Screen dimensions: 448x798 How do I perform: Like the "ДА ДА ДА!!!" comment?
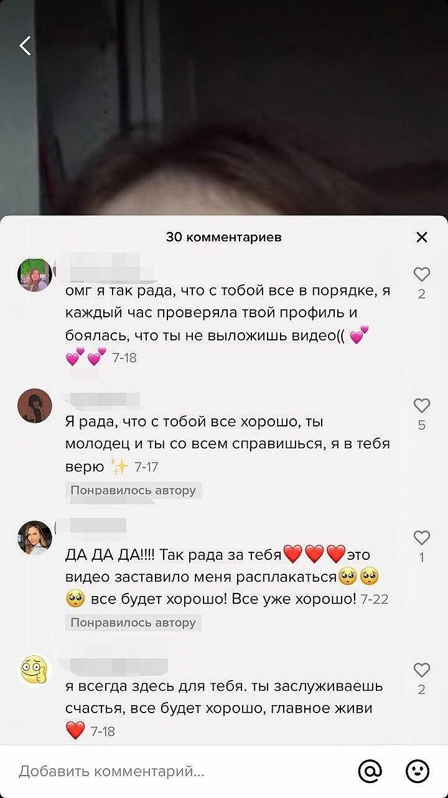422,537
